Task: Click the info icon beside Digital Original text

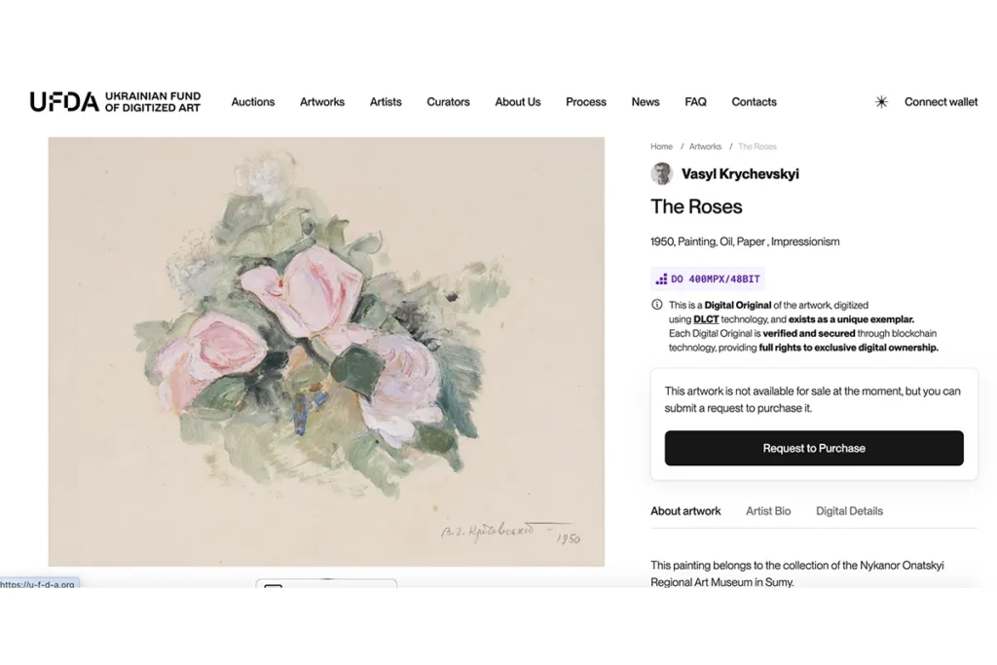Action: pyautogui.click(x=657, y=305)
